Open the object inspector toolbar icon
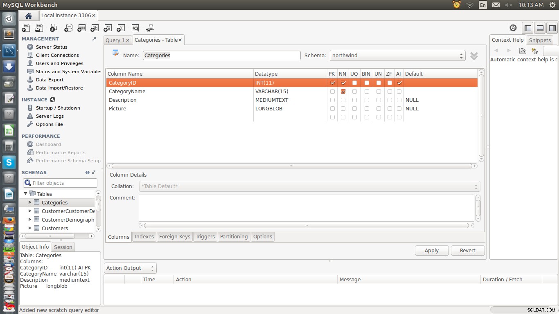The image size is (559, 314). click(x=53, y=28)
